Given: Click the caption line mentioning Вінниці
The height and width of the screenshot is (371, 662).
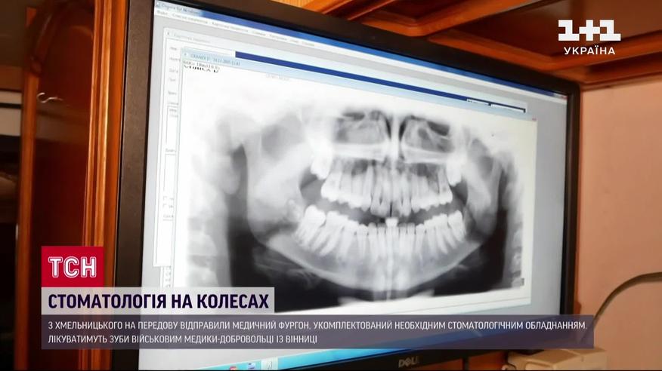Looking at the screenshot, I should pyautogui.click(x=178, y=340).
